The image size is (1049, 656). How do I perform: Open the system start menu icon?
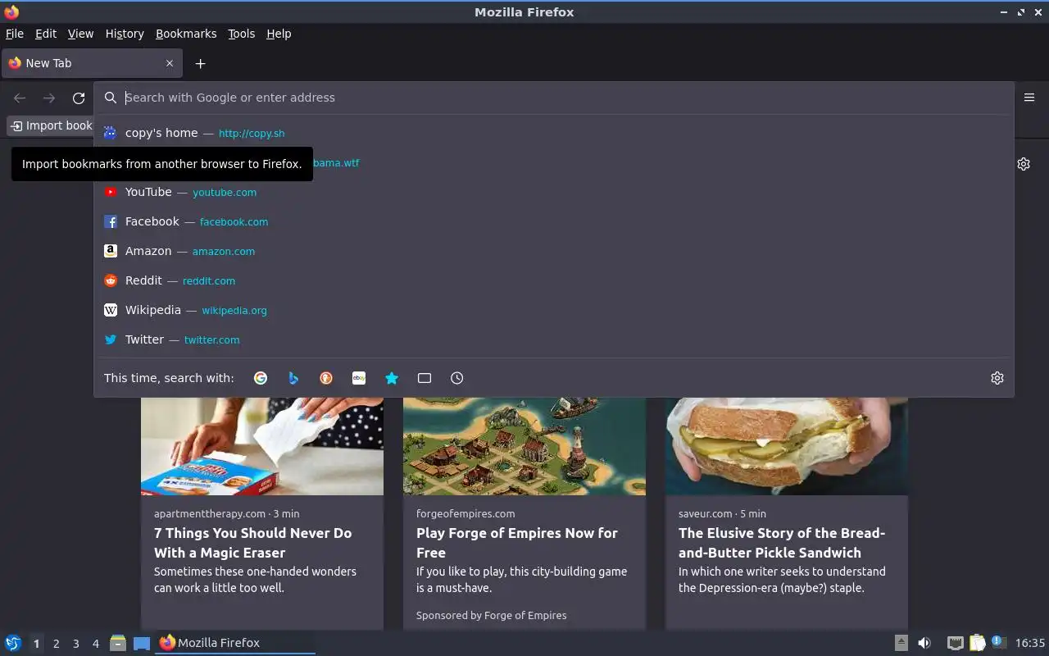[13, 643]
